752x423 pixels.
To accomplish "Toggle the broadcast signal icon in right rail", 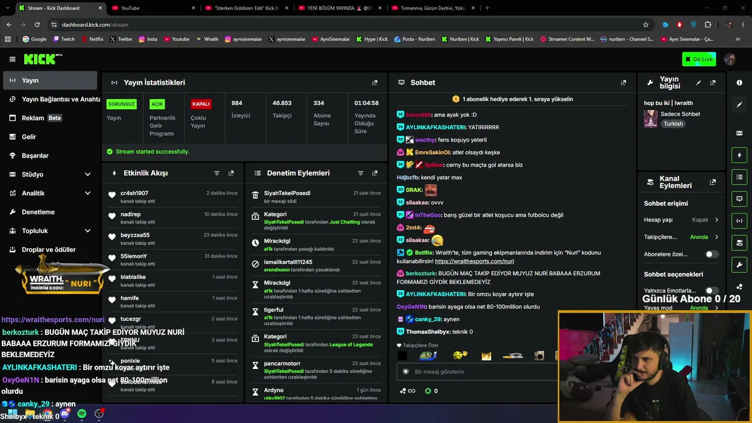I will (x=739, y=221).
